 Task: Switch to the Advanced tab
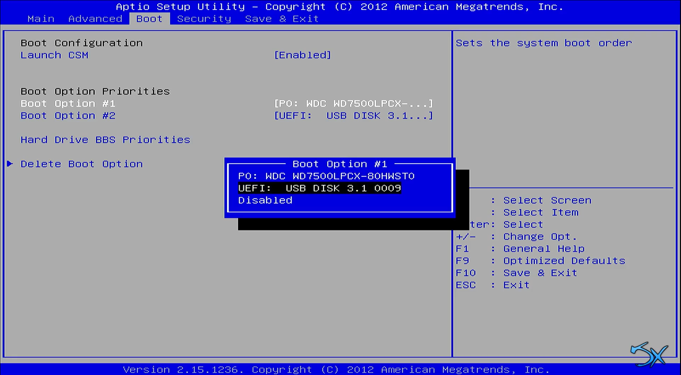click(95, 19)
